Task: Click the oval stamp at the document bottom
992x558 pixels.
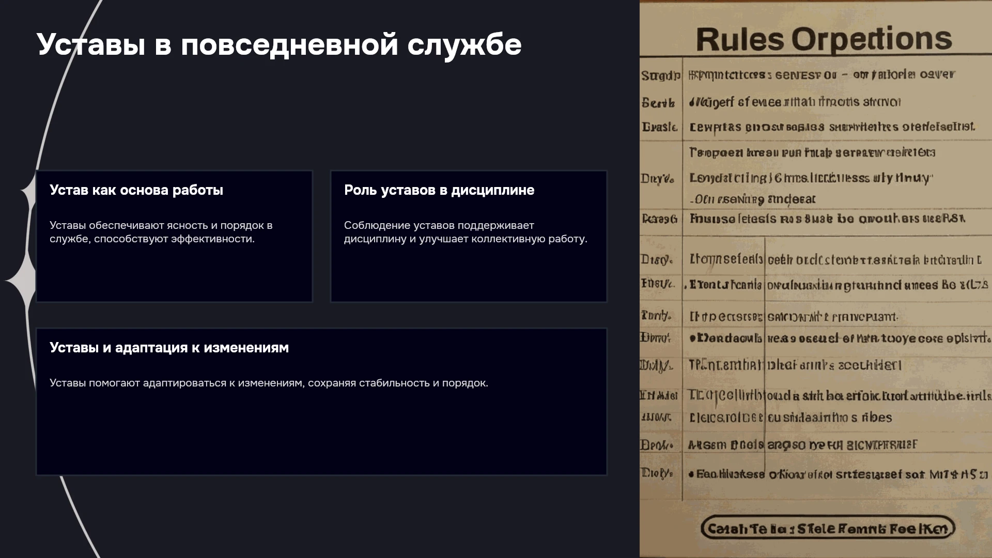Action: pyautogui.click(x=828, y=529)
